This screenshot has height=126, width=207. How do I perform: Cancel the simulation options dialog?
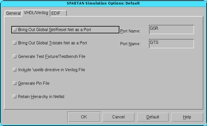(118, 117)
